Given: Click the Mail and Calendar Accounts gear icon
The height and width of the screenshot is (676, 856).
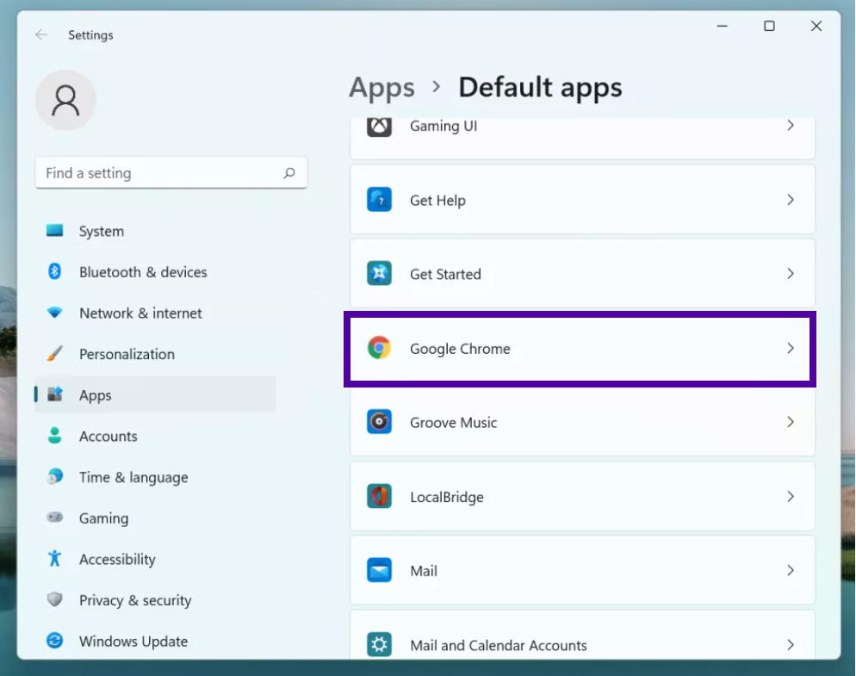Looking at the screenshot, I should pos(379,644).
